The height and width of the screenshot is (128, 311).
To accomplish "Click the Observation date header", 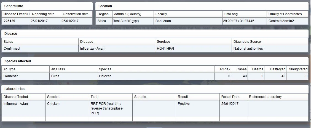I will pyautogui.click(x=77, y=14).
